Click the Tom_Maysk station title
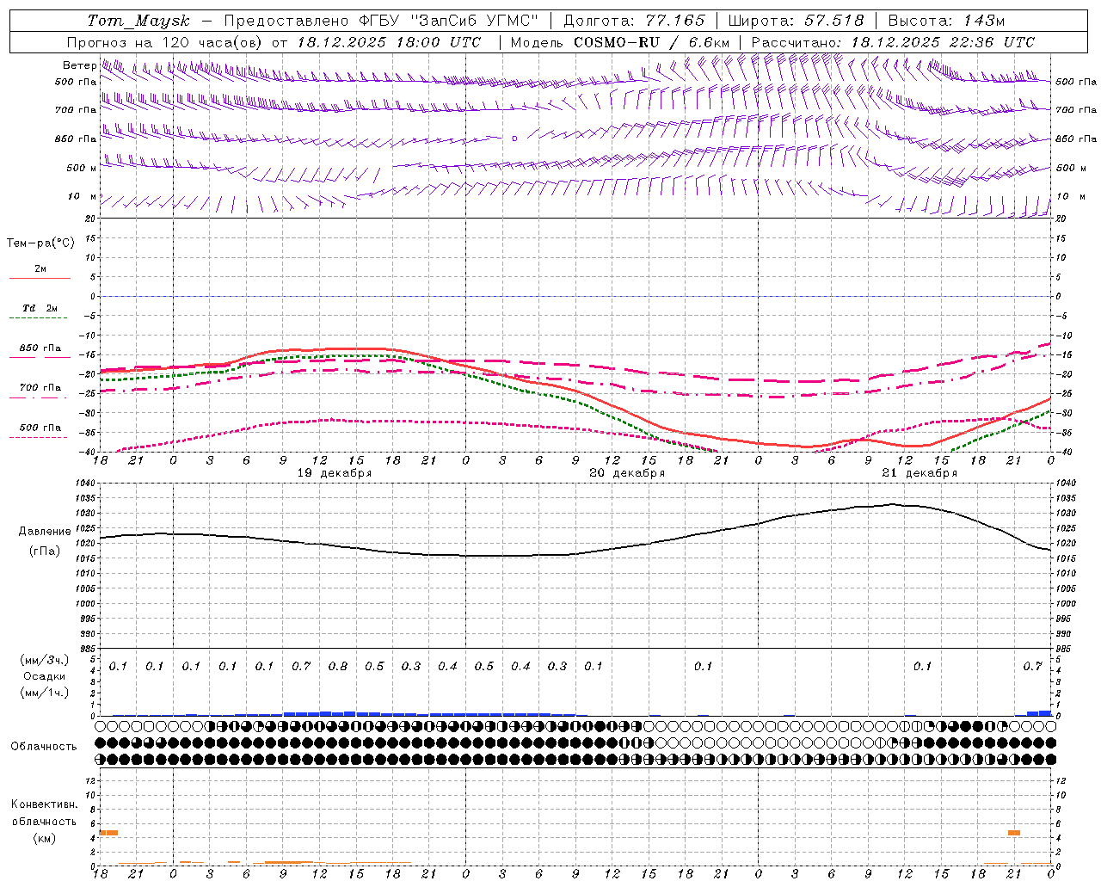 (x=138, y=21)
